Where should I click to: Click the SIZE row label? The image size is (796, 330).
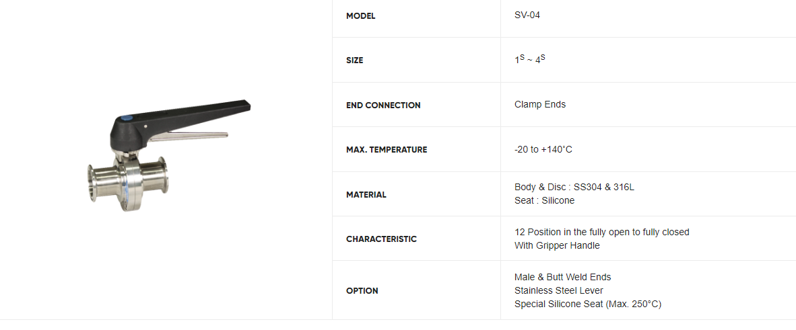click(x=354, y=60)
